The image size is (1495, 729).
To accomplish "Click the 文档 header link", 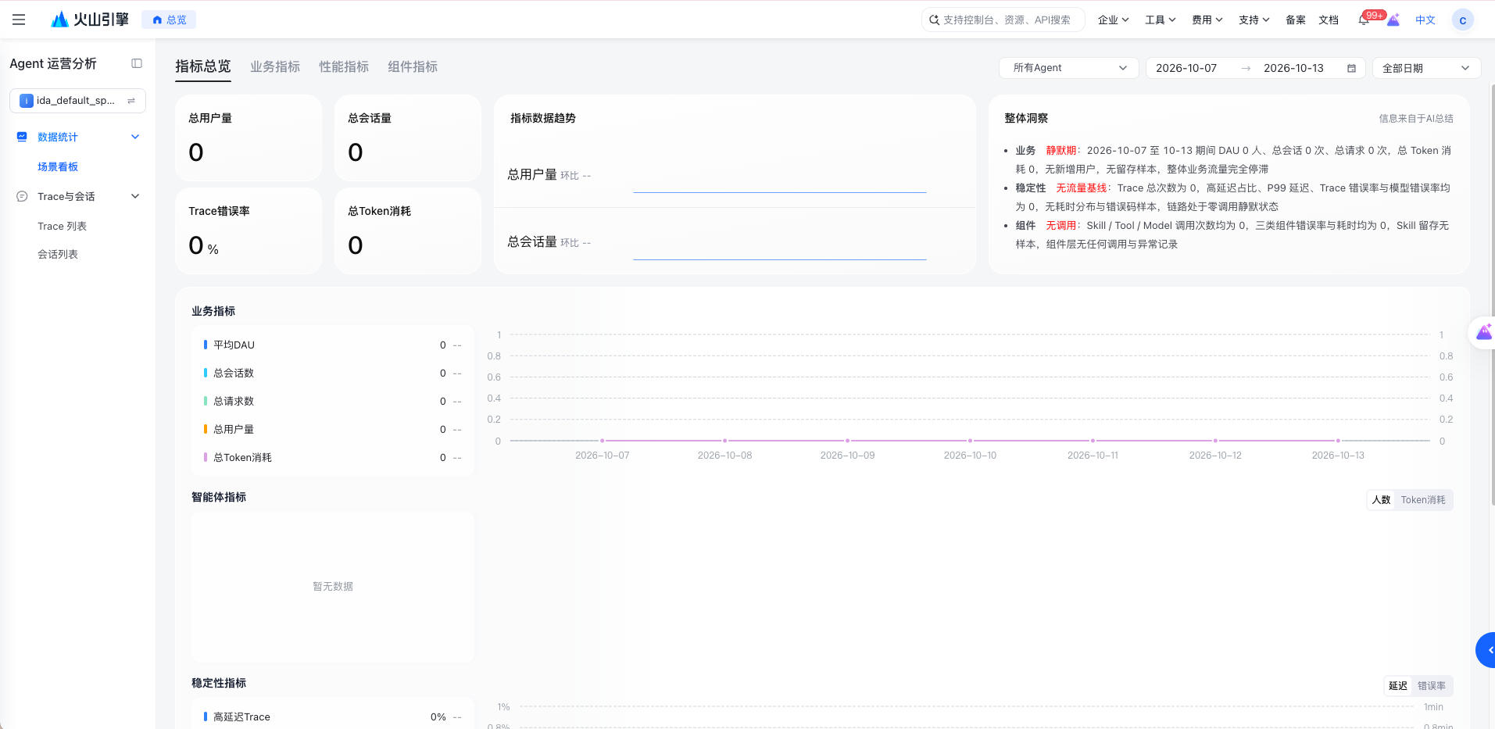I will (x=1329, y=20).
